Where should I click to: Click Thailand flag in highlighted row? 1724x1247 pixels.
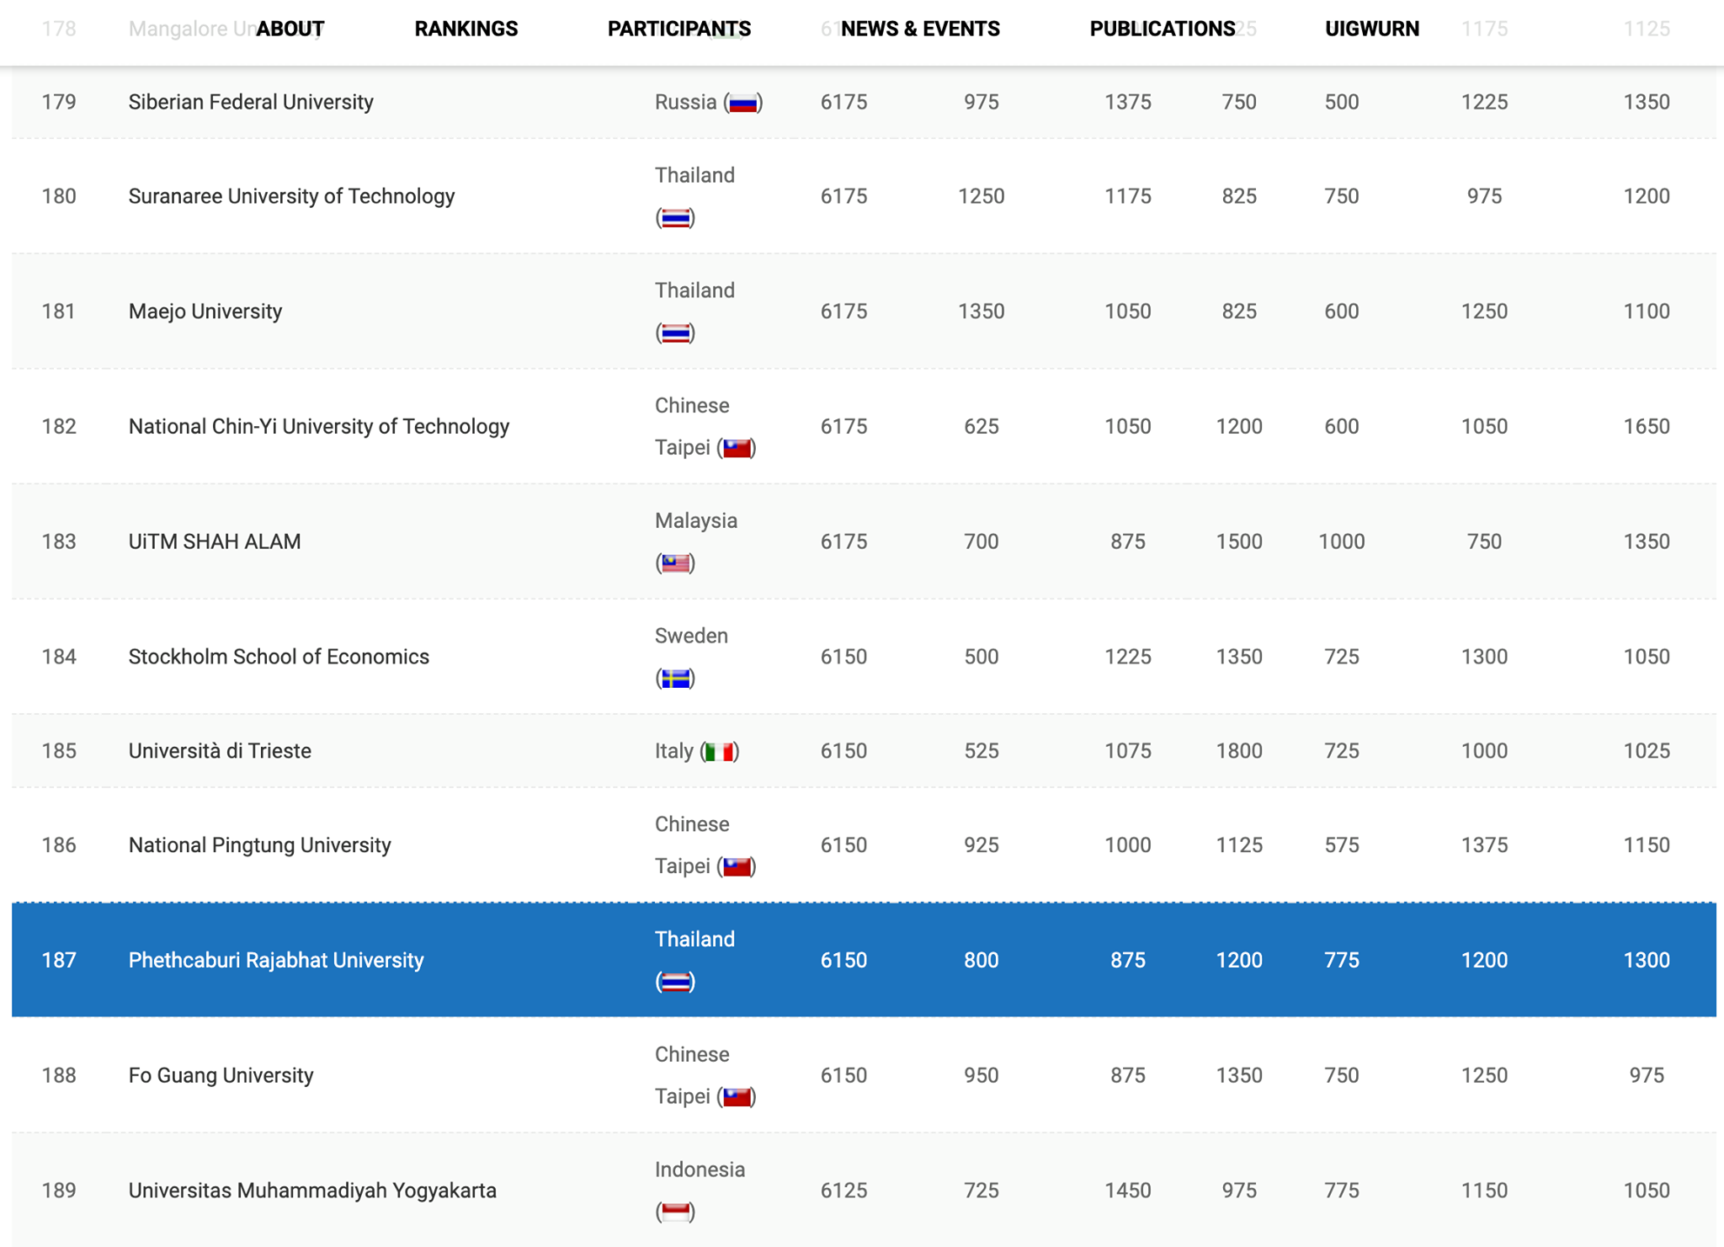click(675, 982)
